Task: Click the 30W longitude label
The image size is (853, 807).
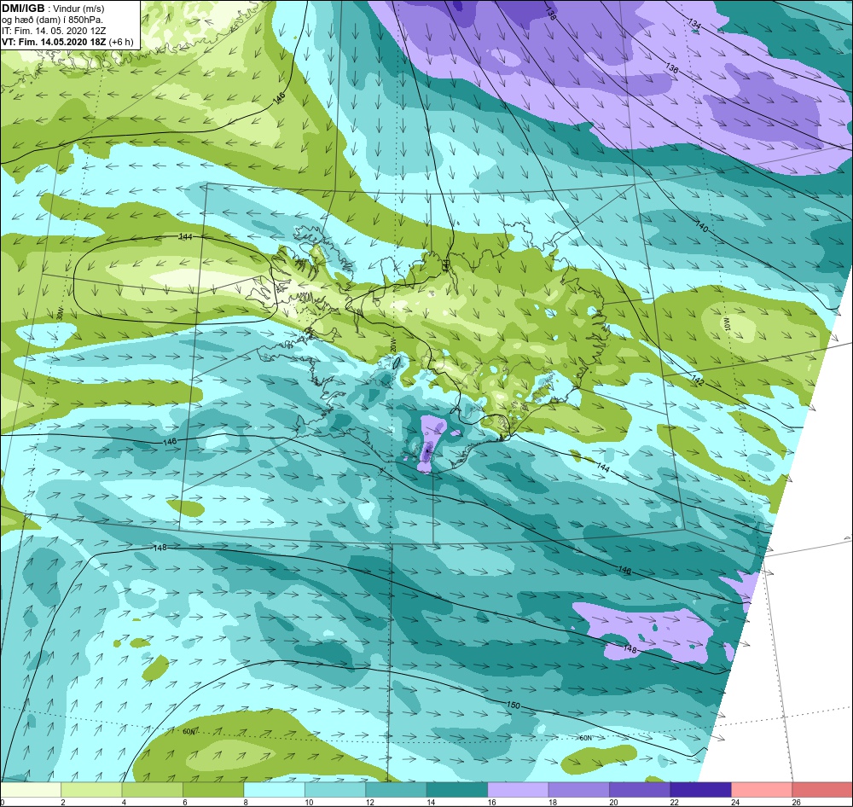Action: (x=60, y=314)
